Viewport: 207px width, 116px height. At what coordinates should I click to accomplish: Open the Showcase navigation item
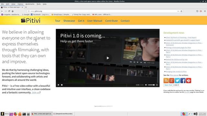click(69, 21)
